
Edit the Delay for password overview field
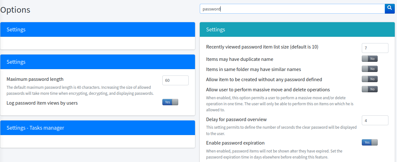click(x=375, y=120)
